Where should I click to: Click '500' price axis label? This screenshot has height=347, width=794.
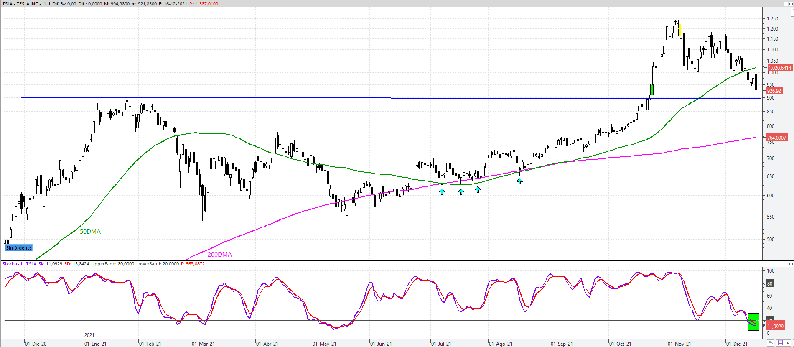771,239
